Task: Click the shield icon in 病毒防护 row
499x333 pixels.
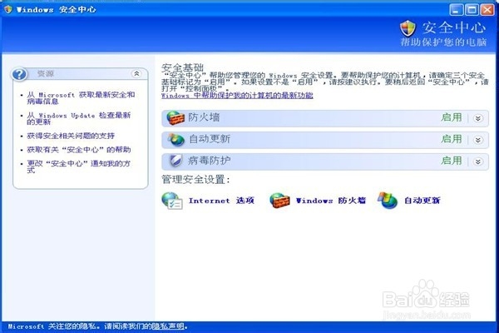Action: coord(175,161)
